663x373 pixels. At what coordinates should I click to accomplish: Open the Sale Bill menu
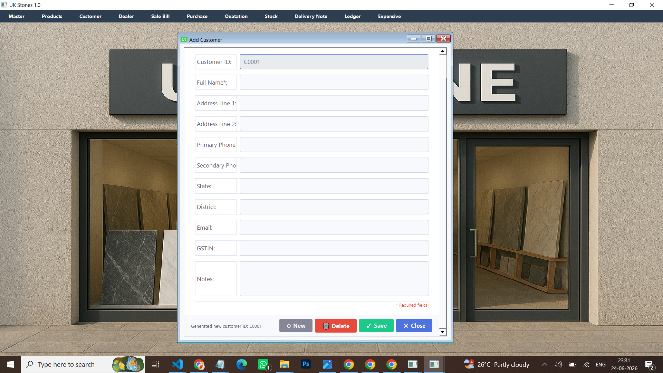click(x=160, y=16)
